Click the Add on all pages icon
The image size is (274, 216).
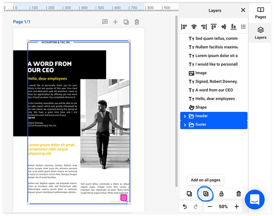click(206, 194)
